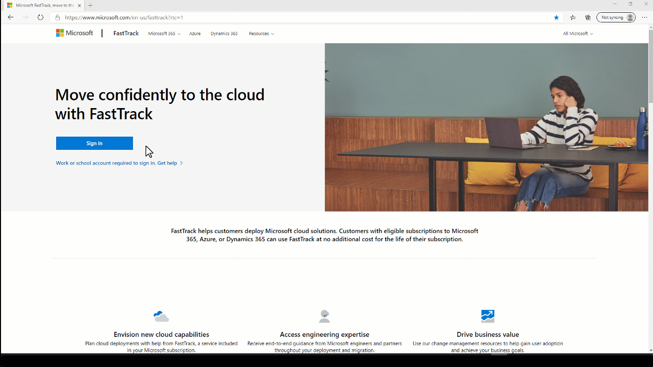Click the Microsoft logo
The height and width of the screenshot is (367, 653).
[74, 33]
